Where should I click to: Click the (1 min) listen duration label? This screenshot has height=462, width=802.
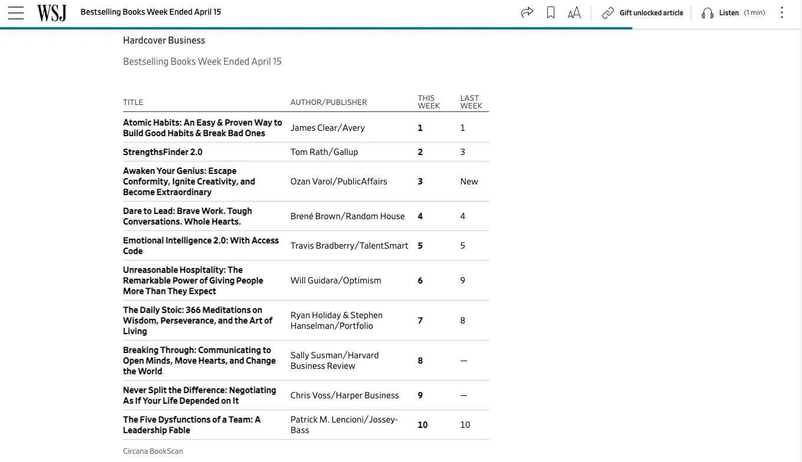coord(754,13)
